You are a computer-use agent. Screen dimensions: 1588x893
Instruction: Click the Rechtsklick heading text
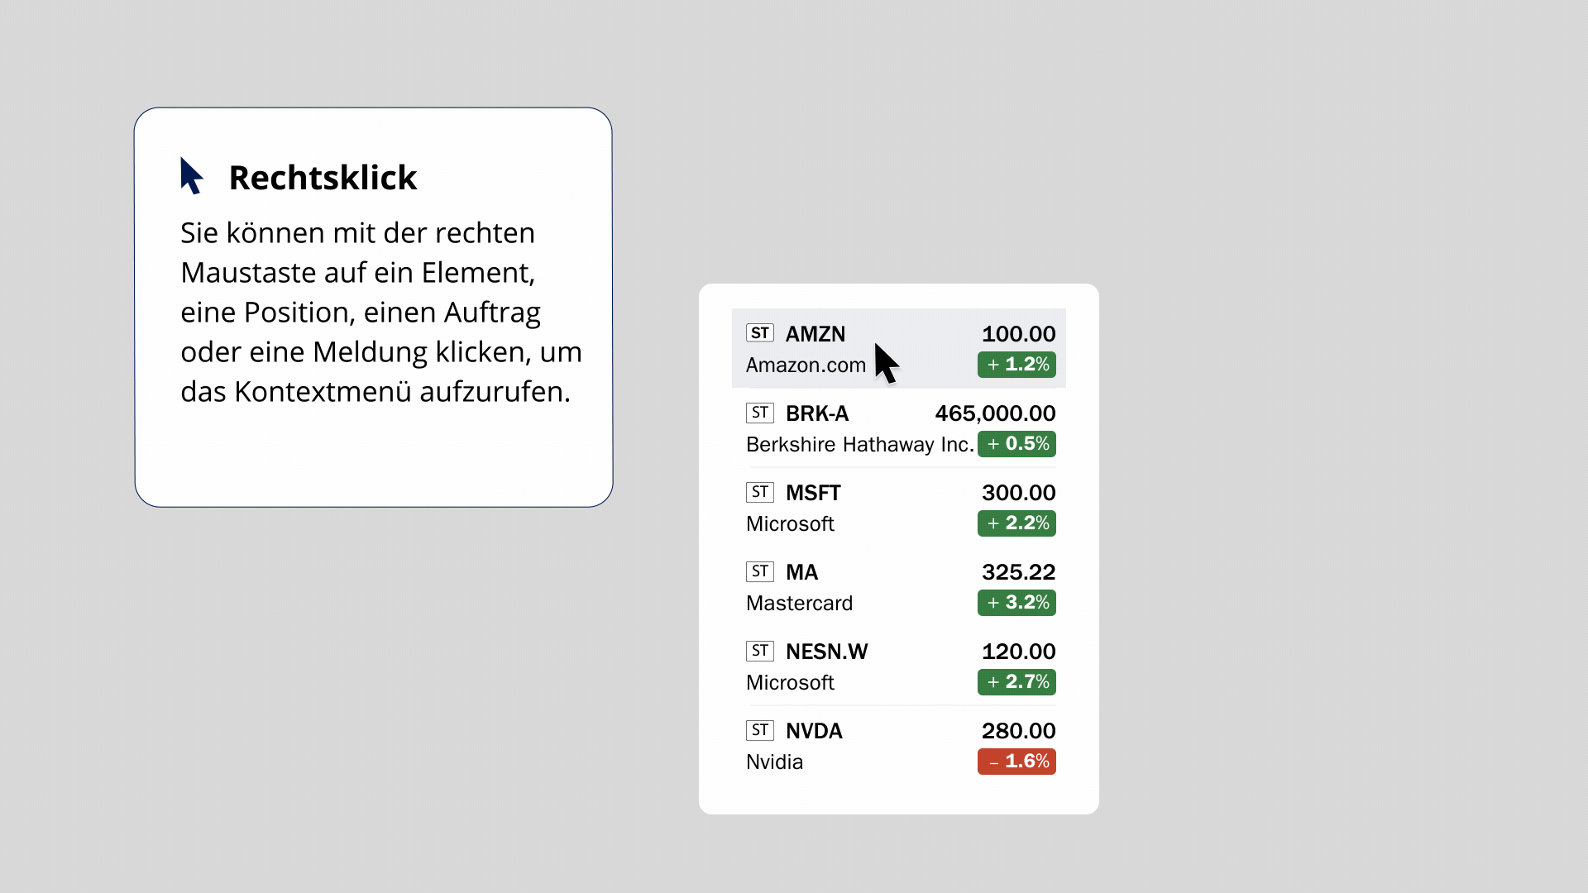click(x=323, y=178)
